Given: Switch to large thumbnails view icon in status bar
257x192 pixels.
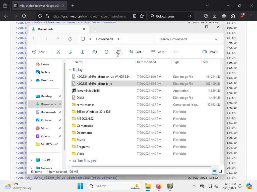Looking at the screenshot, I should (220, 171).
